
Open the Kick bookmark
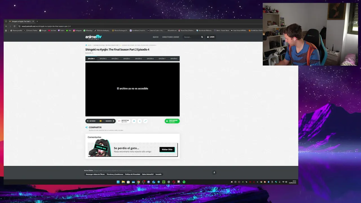[x=69, y=30]
